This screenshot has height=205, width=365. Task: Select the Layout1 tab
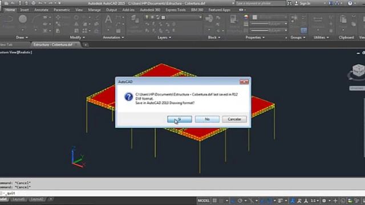(x=18, y=199)
